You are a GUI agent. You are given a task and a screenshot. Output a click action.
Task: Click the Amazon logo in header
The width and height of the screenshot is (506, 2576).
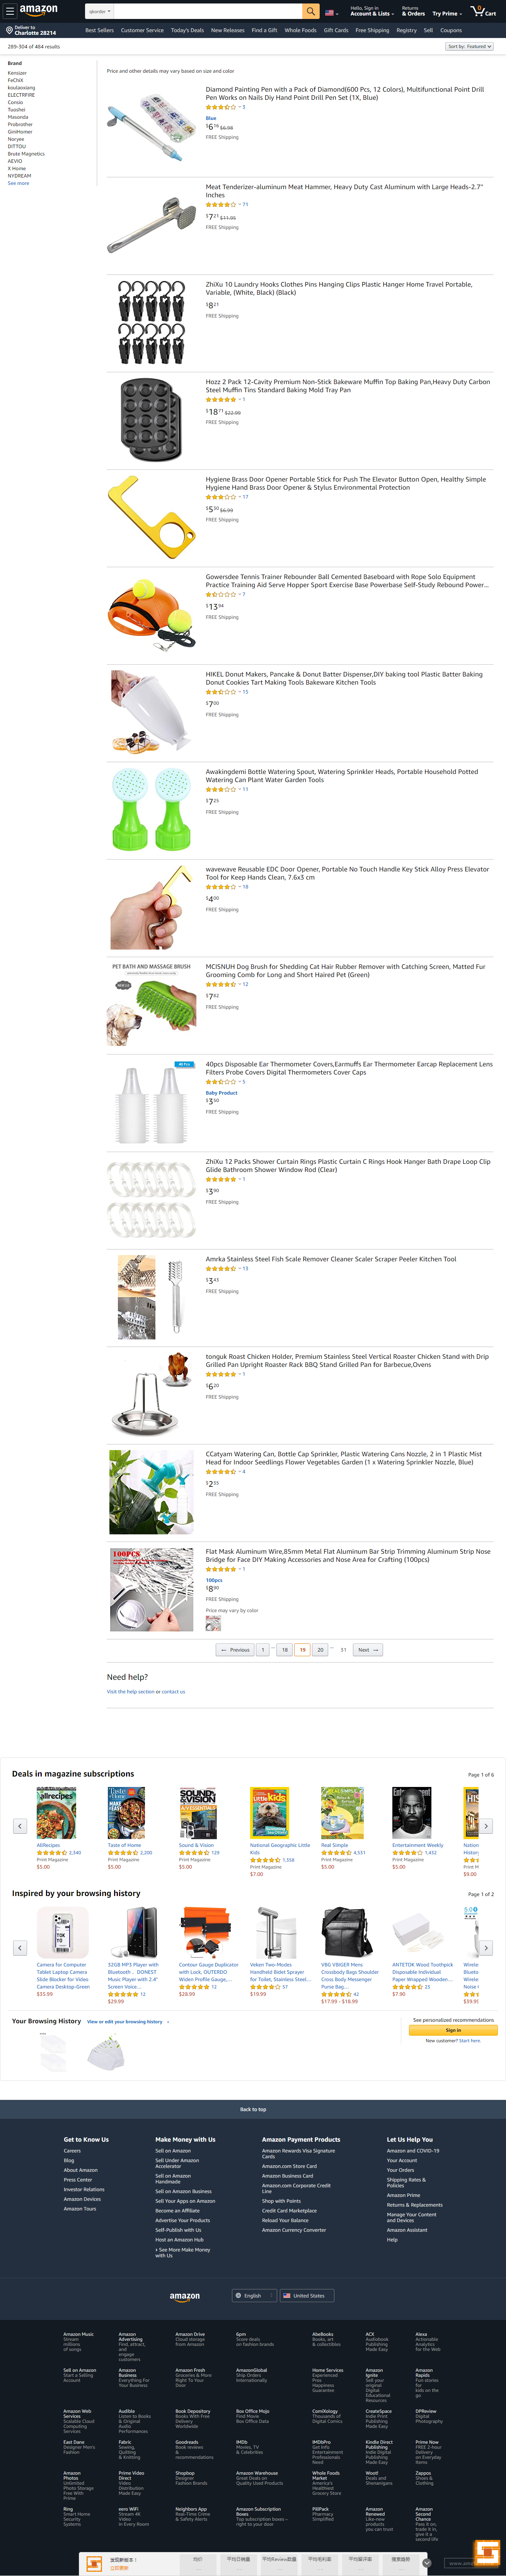(x=38, y=10)
